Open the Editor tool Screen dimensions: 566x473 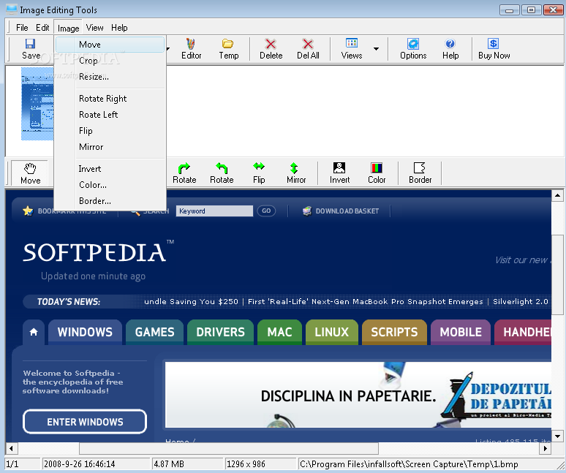coord(191,49)
